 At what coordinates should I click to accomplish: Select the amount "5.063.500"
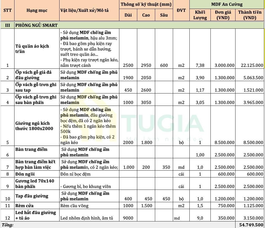point(253,78)
